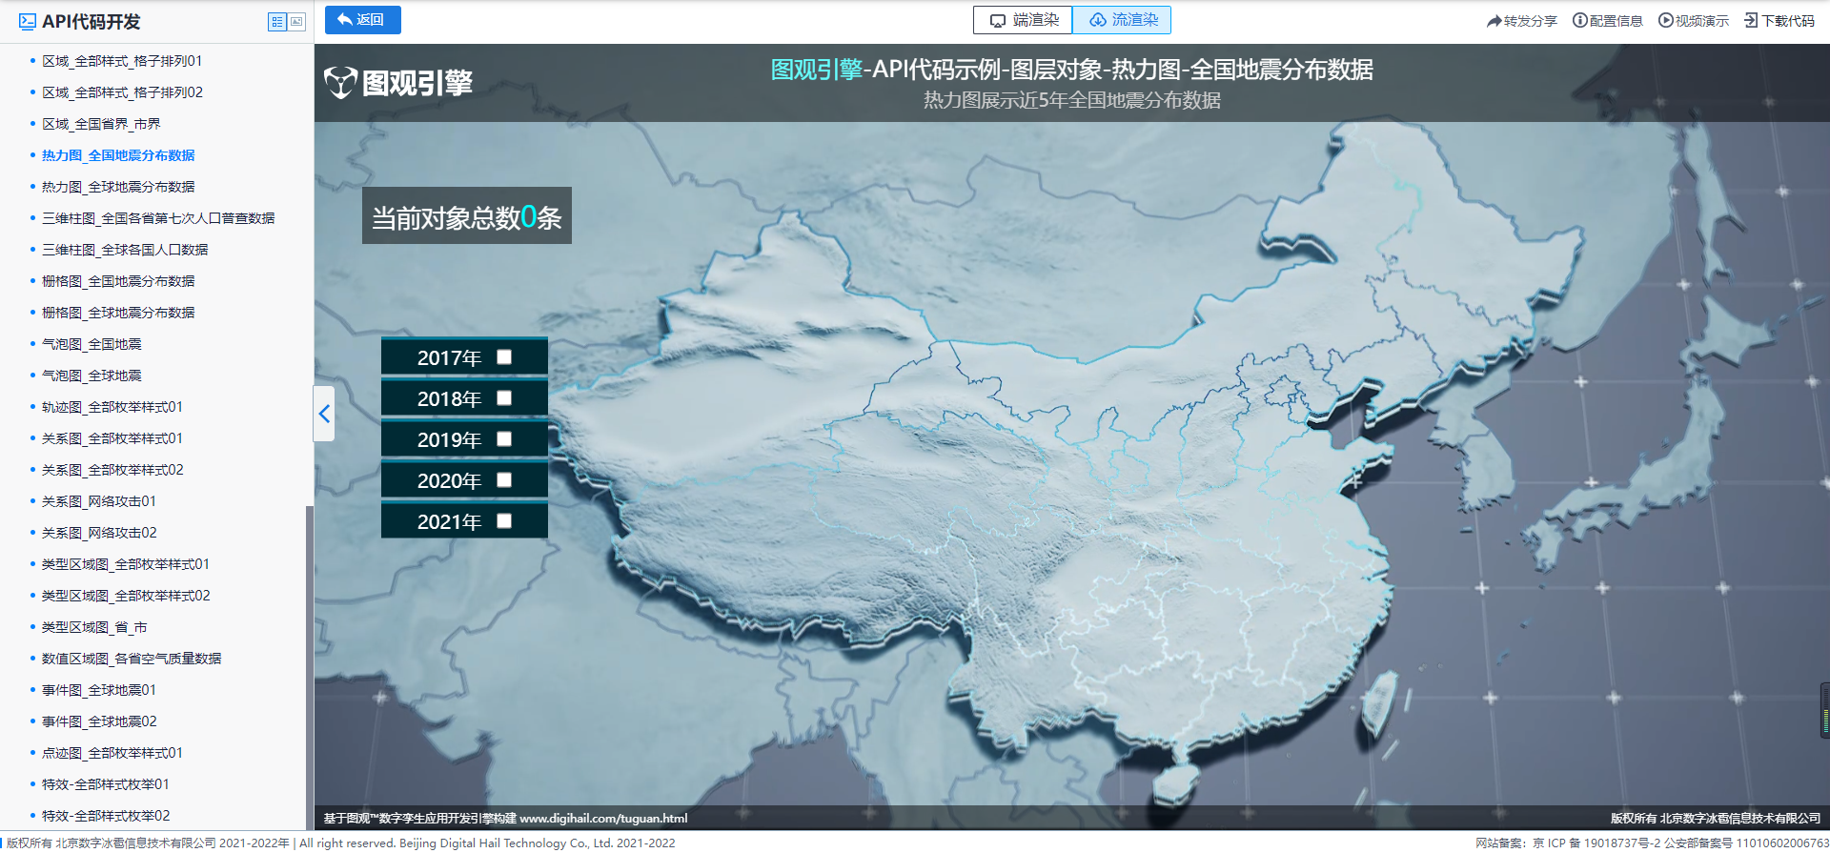The width and height of the screenshot is (1830, 853).
Task: Select 热力图_全球地震分布数据 item
Action: (x=118, y=187)
